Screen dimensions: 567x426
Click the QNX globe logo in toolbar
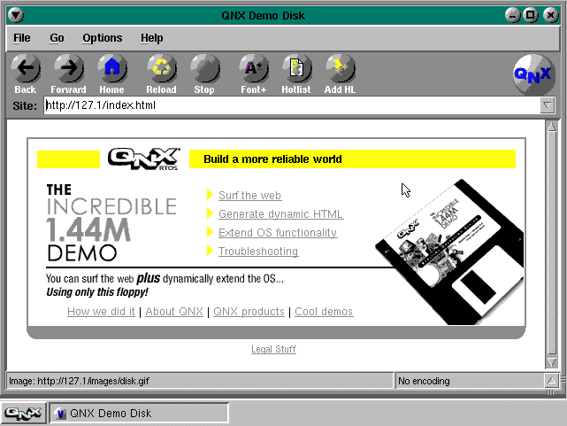tap(533, 75)
